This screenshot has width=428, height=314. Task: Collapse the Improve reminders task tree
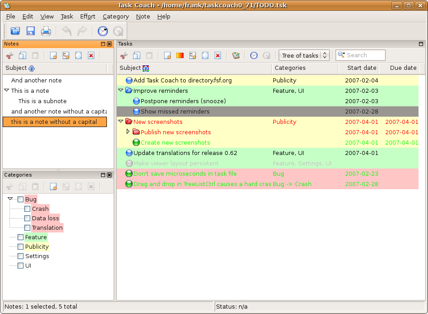click(x=120, y=91)
